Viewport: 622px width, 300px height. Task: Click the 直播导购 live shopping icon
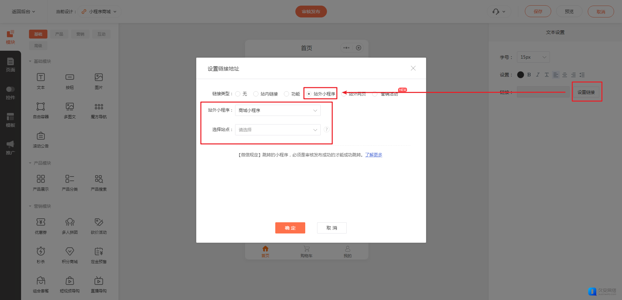pos(99,281)
